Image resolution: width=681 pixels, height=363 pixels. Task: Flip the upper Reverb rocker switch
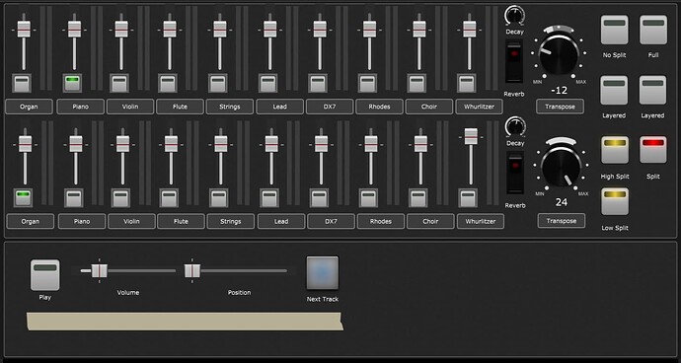click(x=514, y=61)
